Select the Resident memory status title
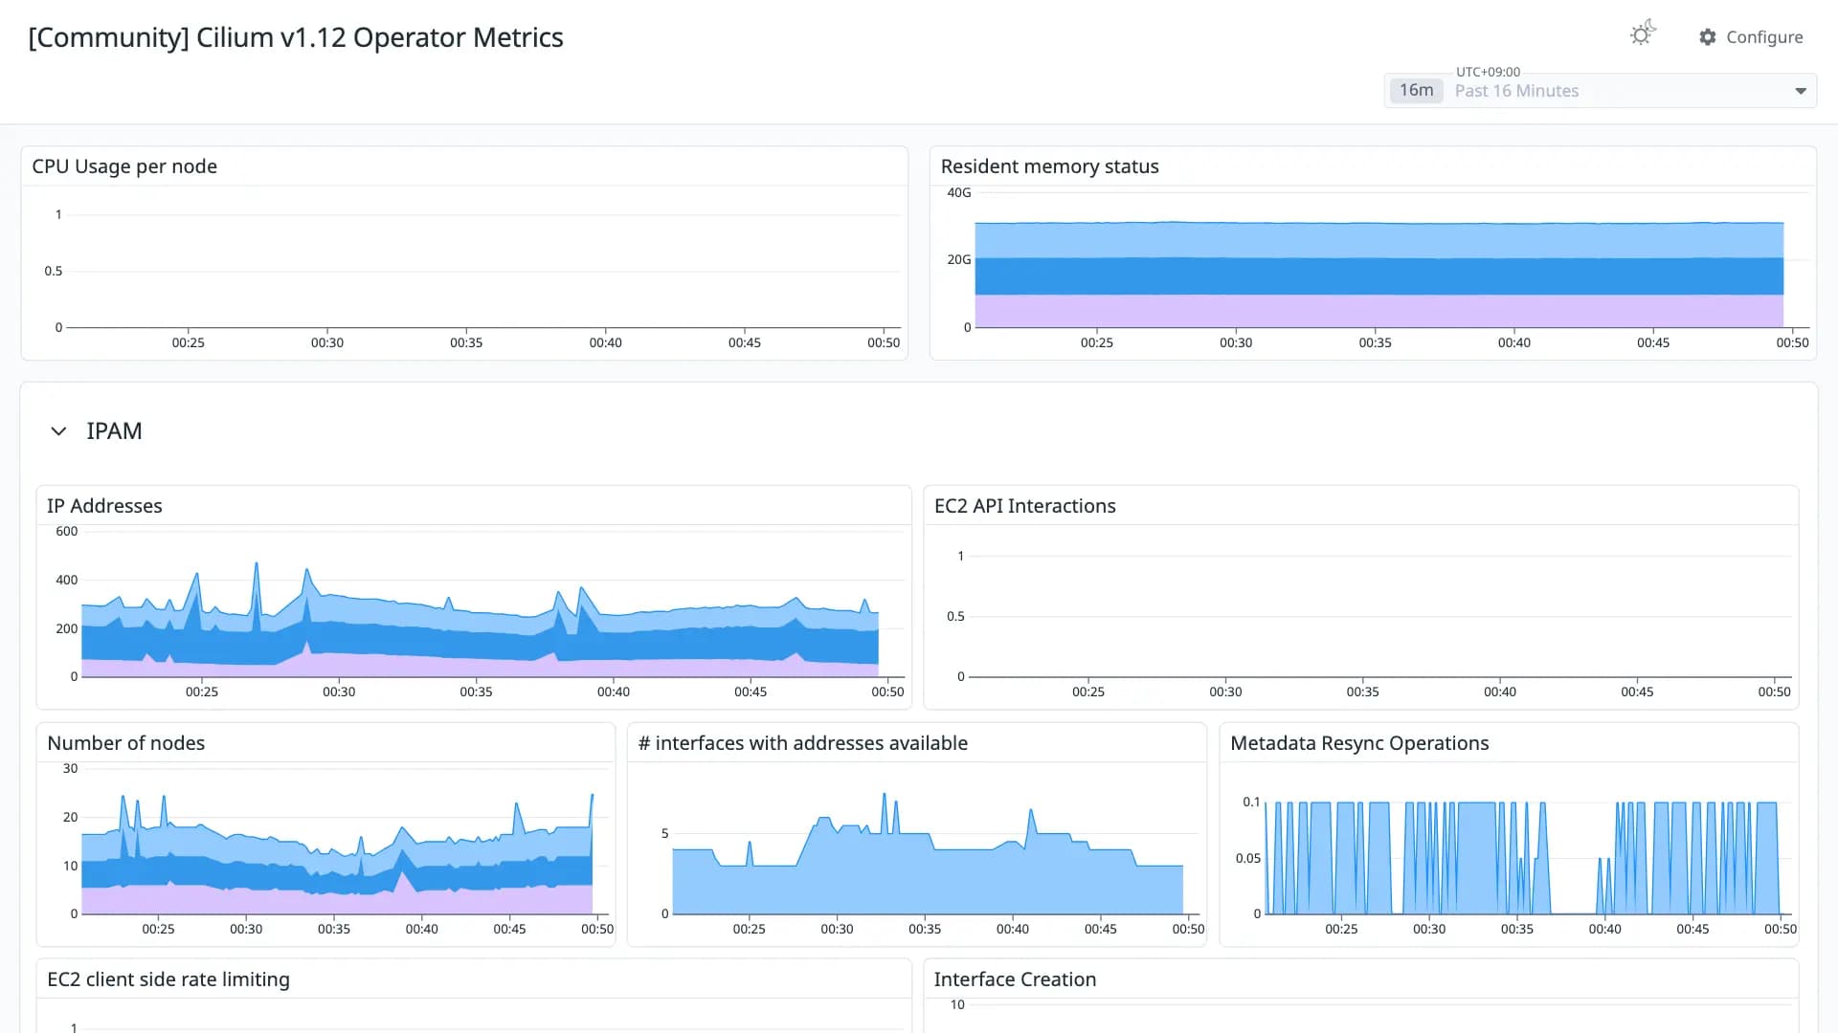This screenshot has width=1838, height=1033. [1049, 166]
